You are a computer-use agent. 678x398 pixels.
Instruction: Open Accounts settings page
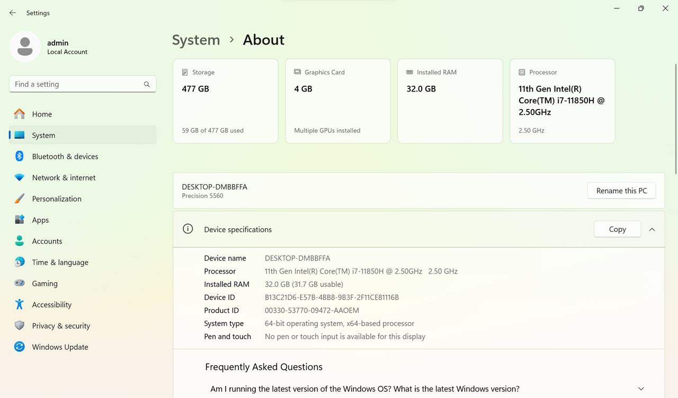83,241
